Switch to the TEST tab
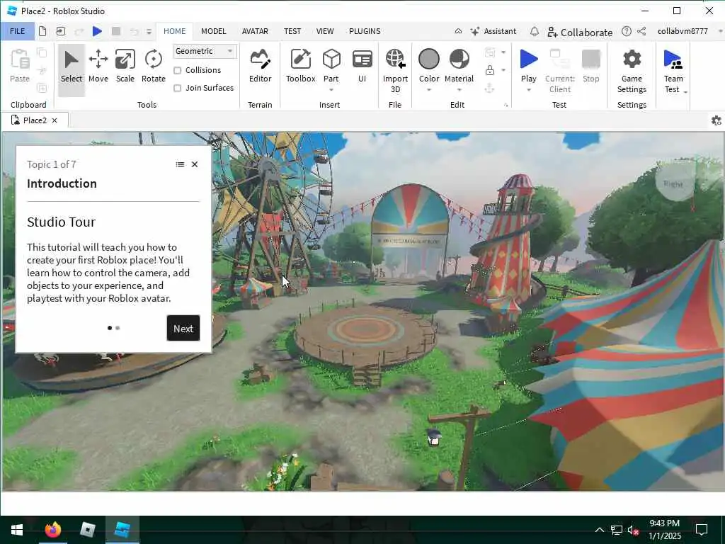The width and height of the screenshot is (725, 544). click(x=292, y=31)
